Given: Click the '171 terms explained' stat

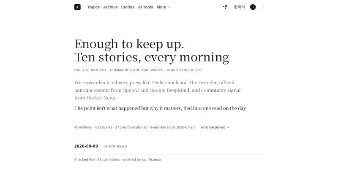Looking at the screenshot, I should click(x=131, y=127).
